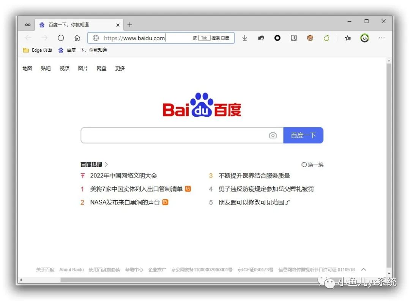Open the 更多 navigation menu
The height and width of the screenshot is (301, 410).
coord(120,68)
